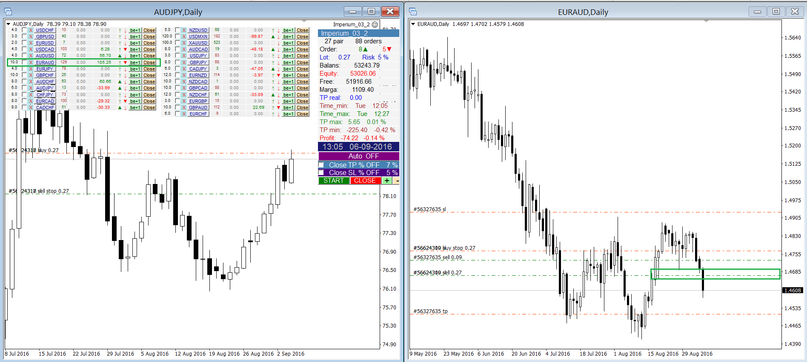Open the EURAUD pair chart
The height and width of the screenshot is (362, 807).
coord(45,62)
